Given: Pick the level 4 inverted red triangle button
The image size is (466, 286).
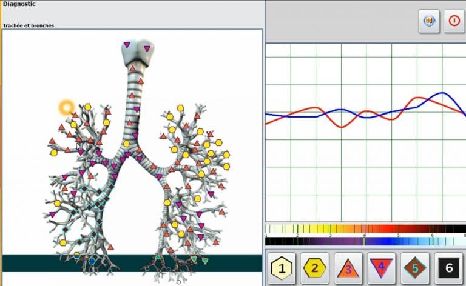Looking at the screenshot, I should 382,268.
